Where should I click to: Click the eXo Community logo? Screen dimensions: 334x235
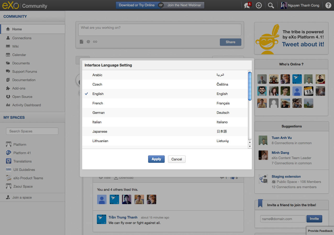25,5
